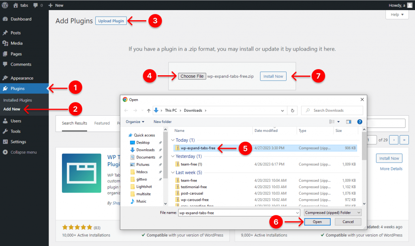The image size is (415, 246).
Task: Click the Upload Plugin button
Action: pyautogui.click(x=111, y=21)
